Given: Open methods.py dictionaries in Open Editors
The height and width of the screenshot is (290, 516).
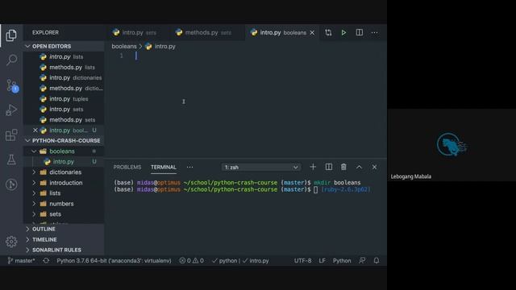Looking at the screenshot, I should point(64,89).
